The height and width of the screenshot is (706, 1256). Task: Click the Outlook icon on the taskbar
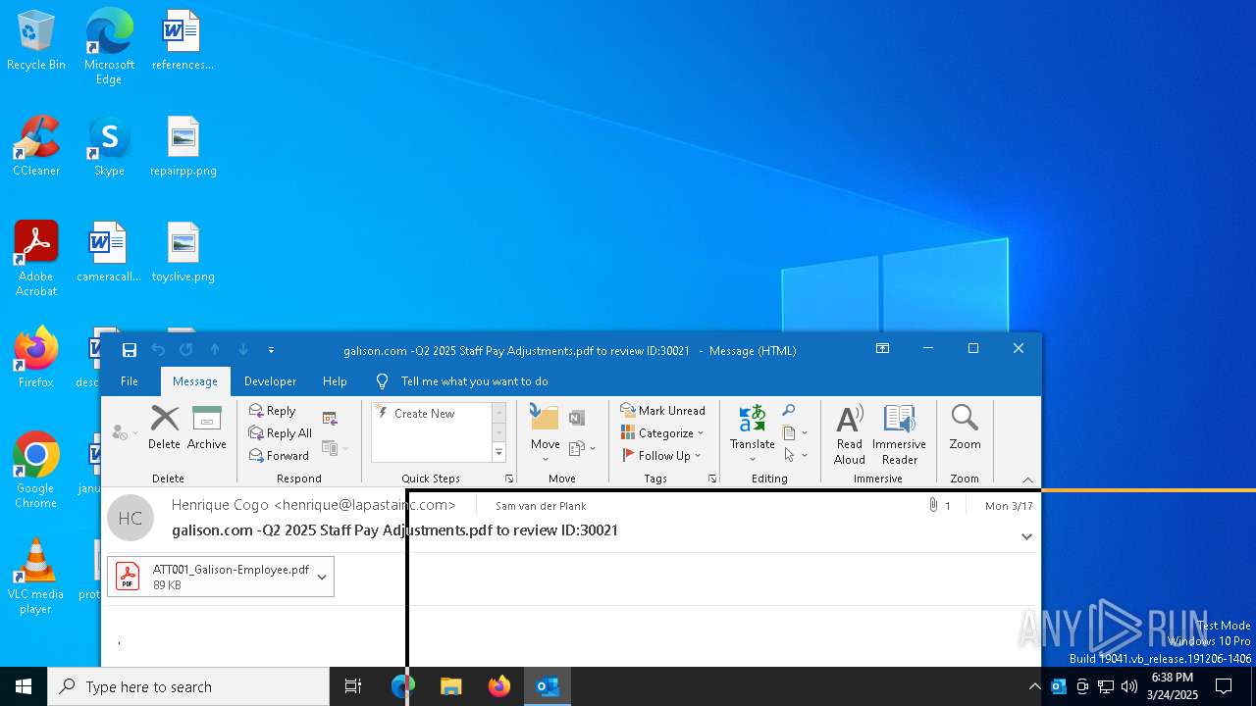pos(548,686)
